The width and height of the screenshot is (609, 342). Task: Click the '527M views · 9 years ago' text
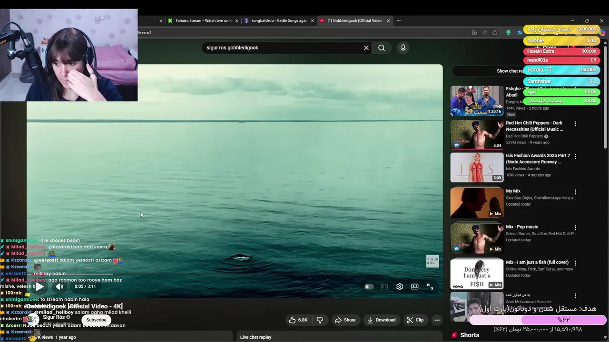coord(527,142)
